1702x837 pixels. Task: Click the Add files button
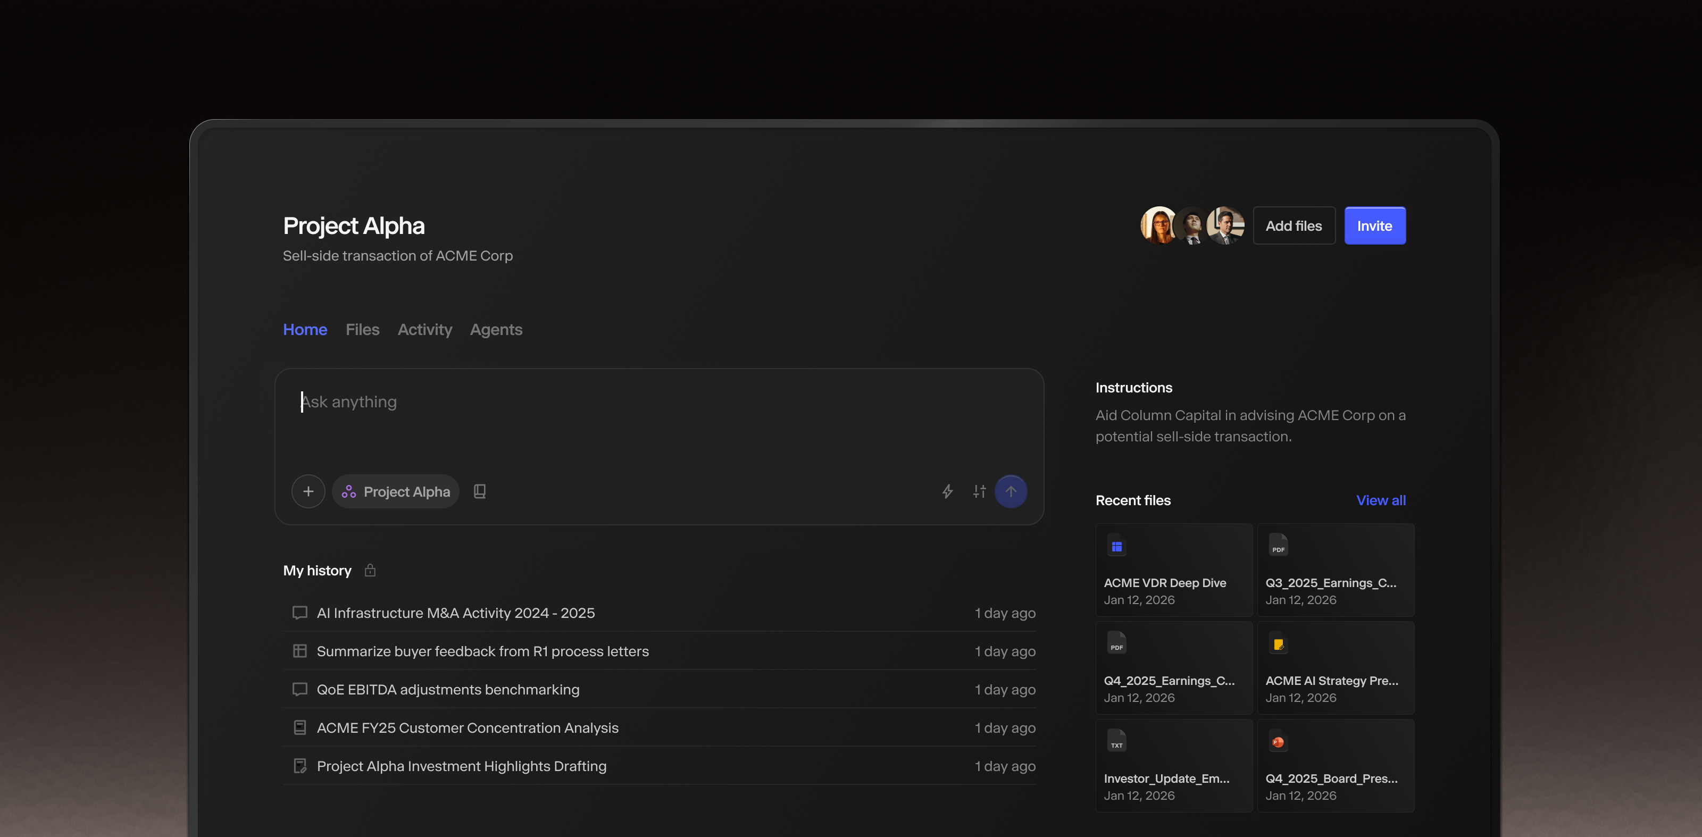point(1293,226)
